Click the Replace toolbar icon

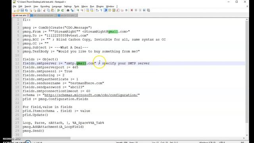[72, 10]
